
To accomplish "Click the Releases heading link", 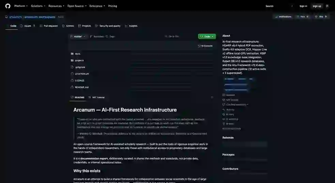I will pyautogui.click(x=228, y=137).
